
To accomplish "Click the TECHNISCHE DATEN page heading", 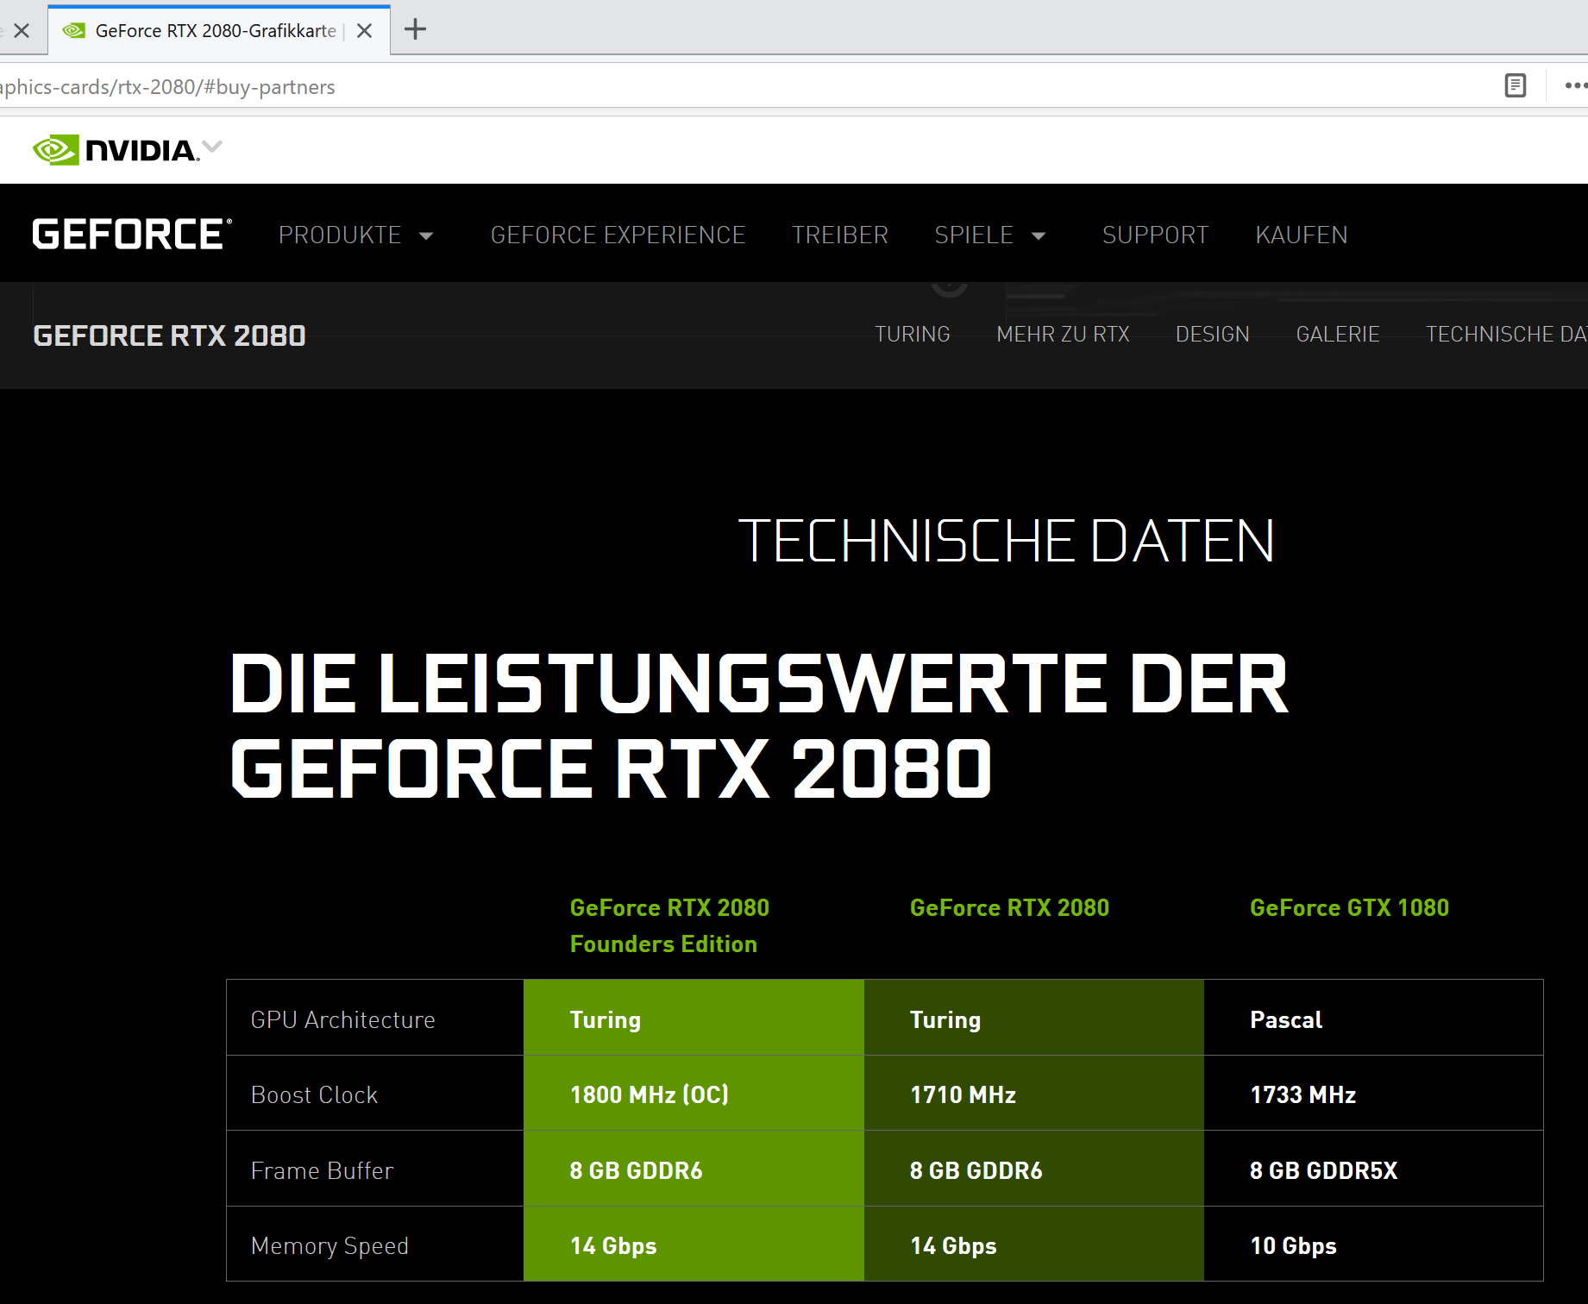I will (1006, 542).
